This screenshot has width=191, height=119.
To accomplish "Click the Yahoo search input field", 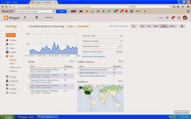I will pyautogui.click(x=35, y=11).
